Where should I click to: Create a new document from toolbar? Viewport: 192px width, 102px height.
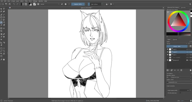[x=3, y=4]
